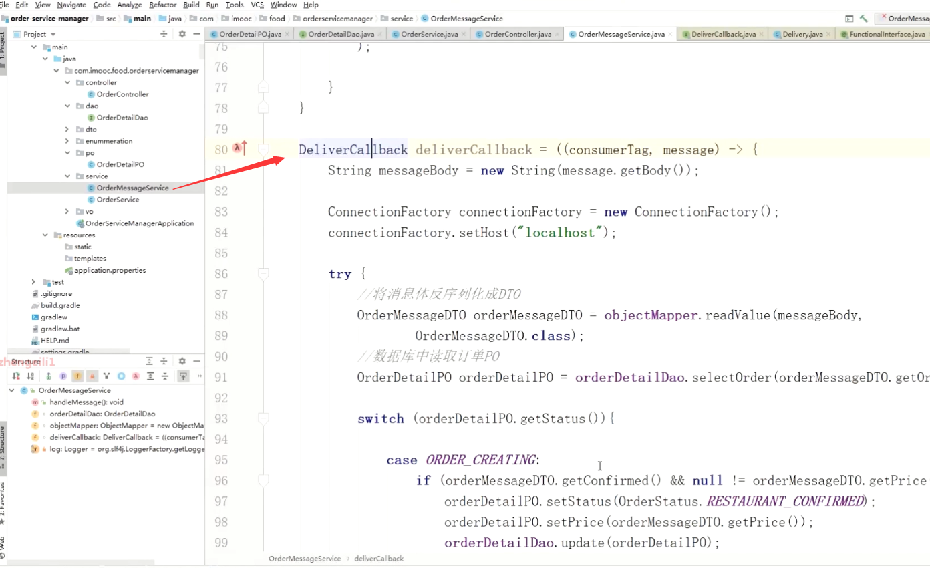Expand all in Structure toolbar row
The width and height of the screenshot is (930, 568).
[x=150, y=376]
